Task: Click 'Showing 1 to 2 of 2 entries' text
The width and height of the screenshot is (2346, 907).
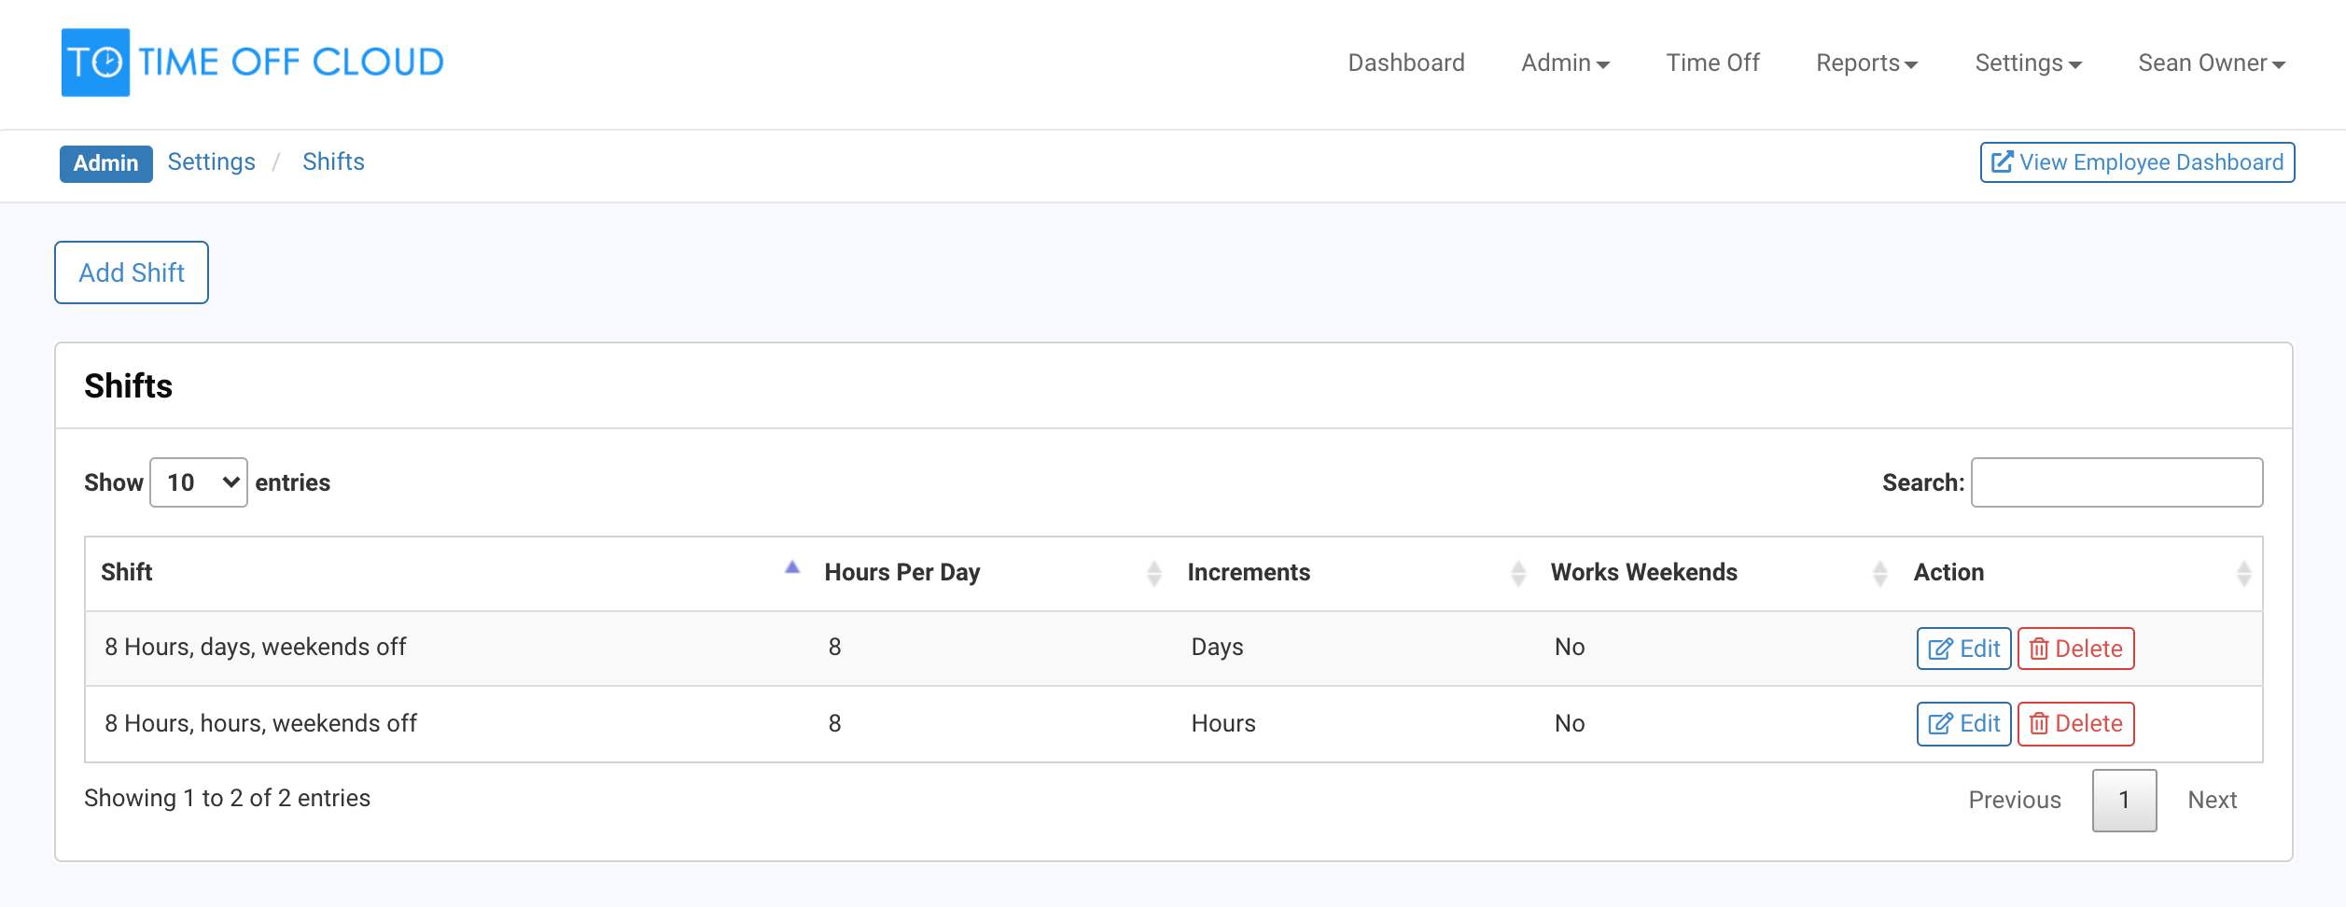Action: point(227,798)
